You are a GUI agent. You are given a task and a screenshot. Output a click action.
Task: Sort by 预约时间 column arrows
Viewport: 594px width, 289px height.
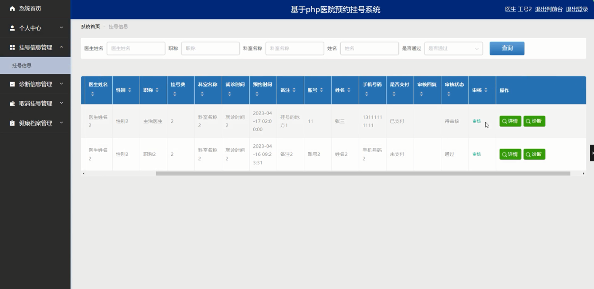(257, 94)
